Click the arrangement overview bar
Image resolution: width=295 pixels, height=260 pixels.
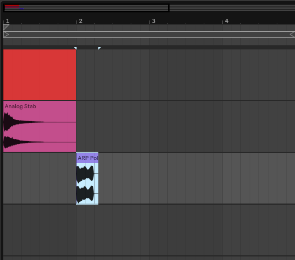[x=86, y=8]
